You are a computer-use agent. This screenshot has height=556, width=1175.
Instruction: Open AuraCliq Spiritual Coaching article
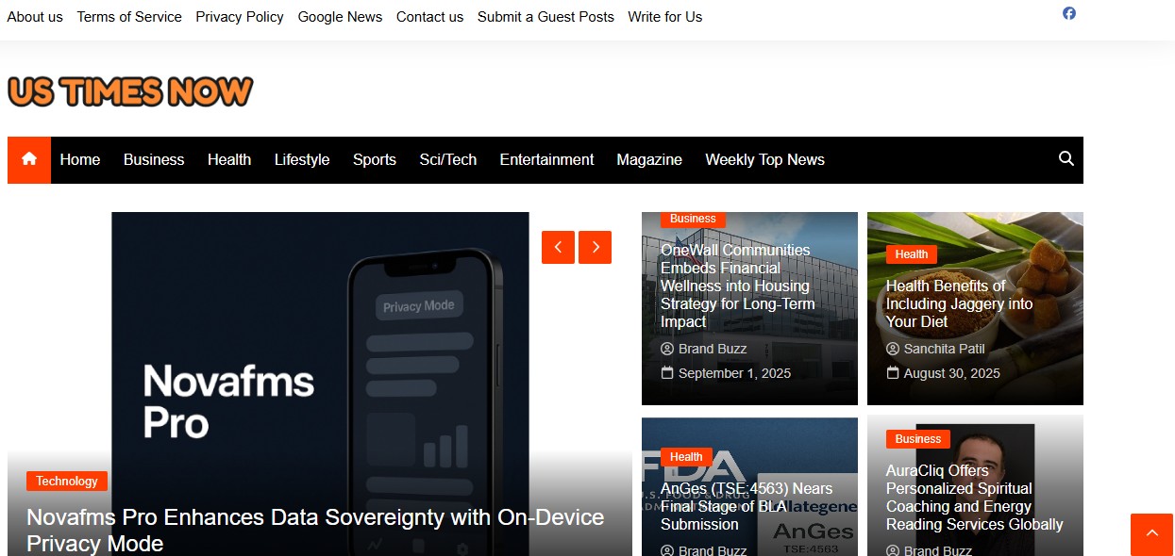coord(974,498)
